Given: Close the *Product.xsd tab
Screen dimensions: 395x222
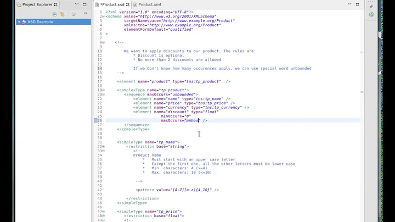Looking at the screenshot, I should (128, 4).
